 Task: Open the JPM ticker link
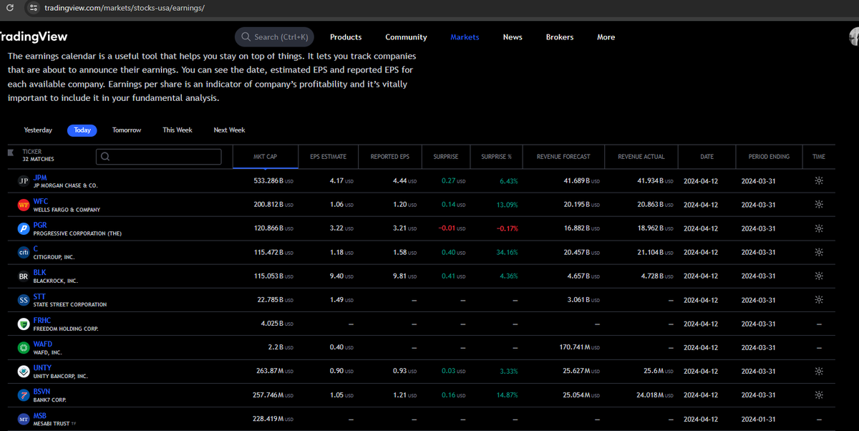pos(40,178)
